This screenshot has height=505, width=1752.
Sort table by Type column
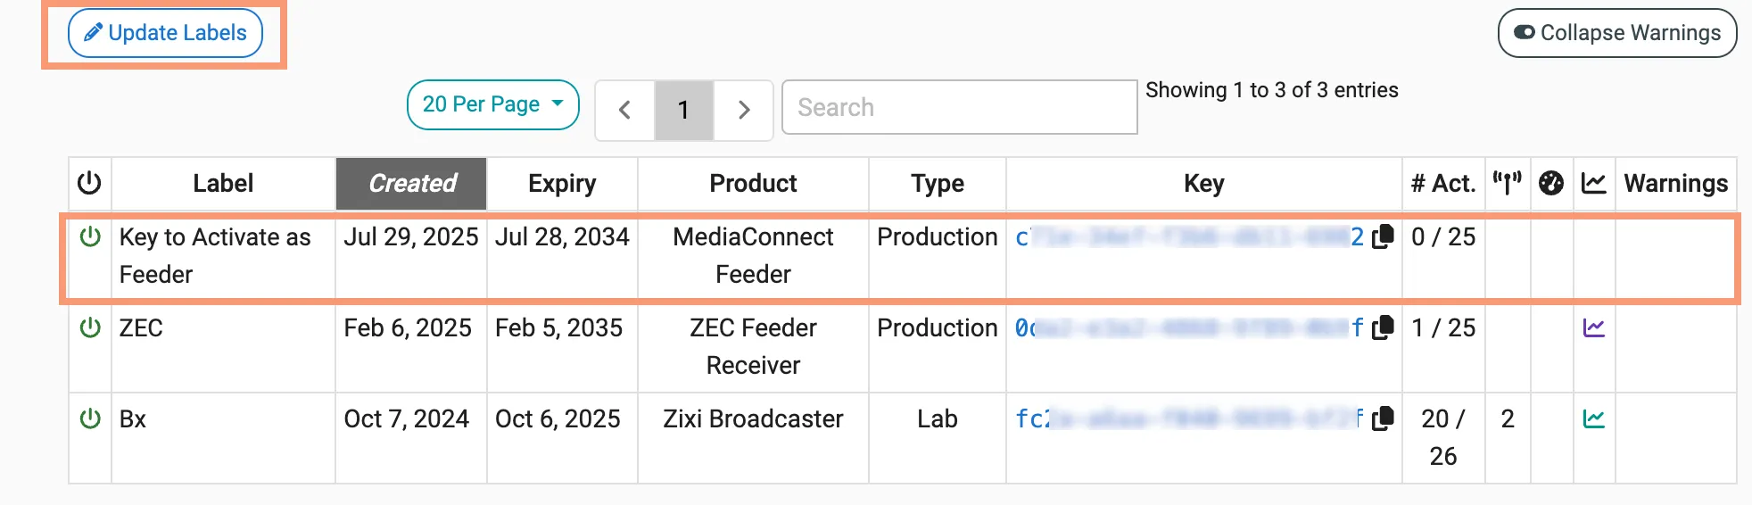point(938,184)
